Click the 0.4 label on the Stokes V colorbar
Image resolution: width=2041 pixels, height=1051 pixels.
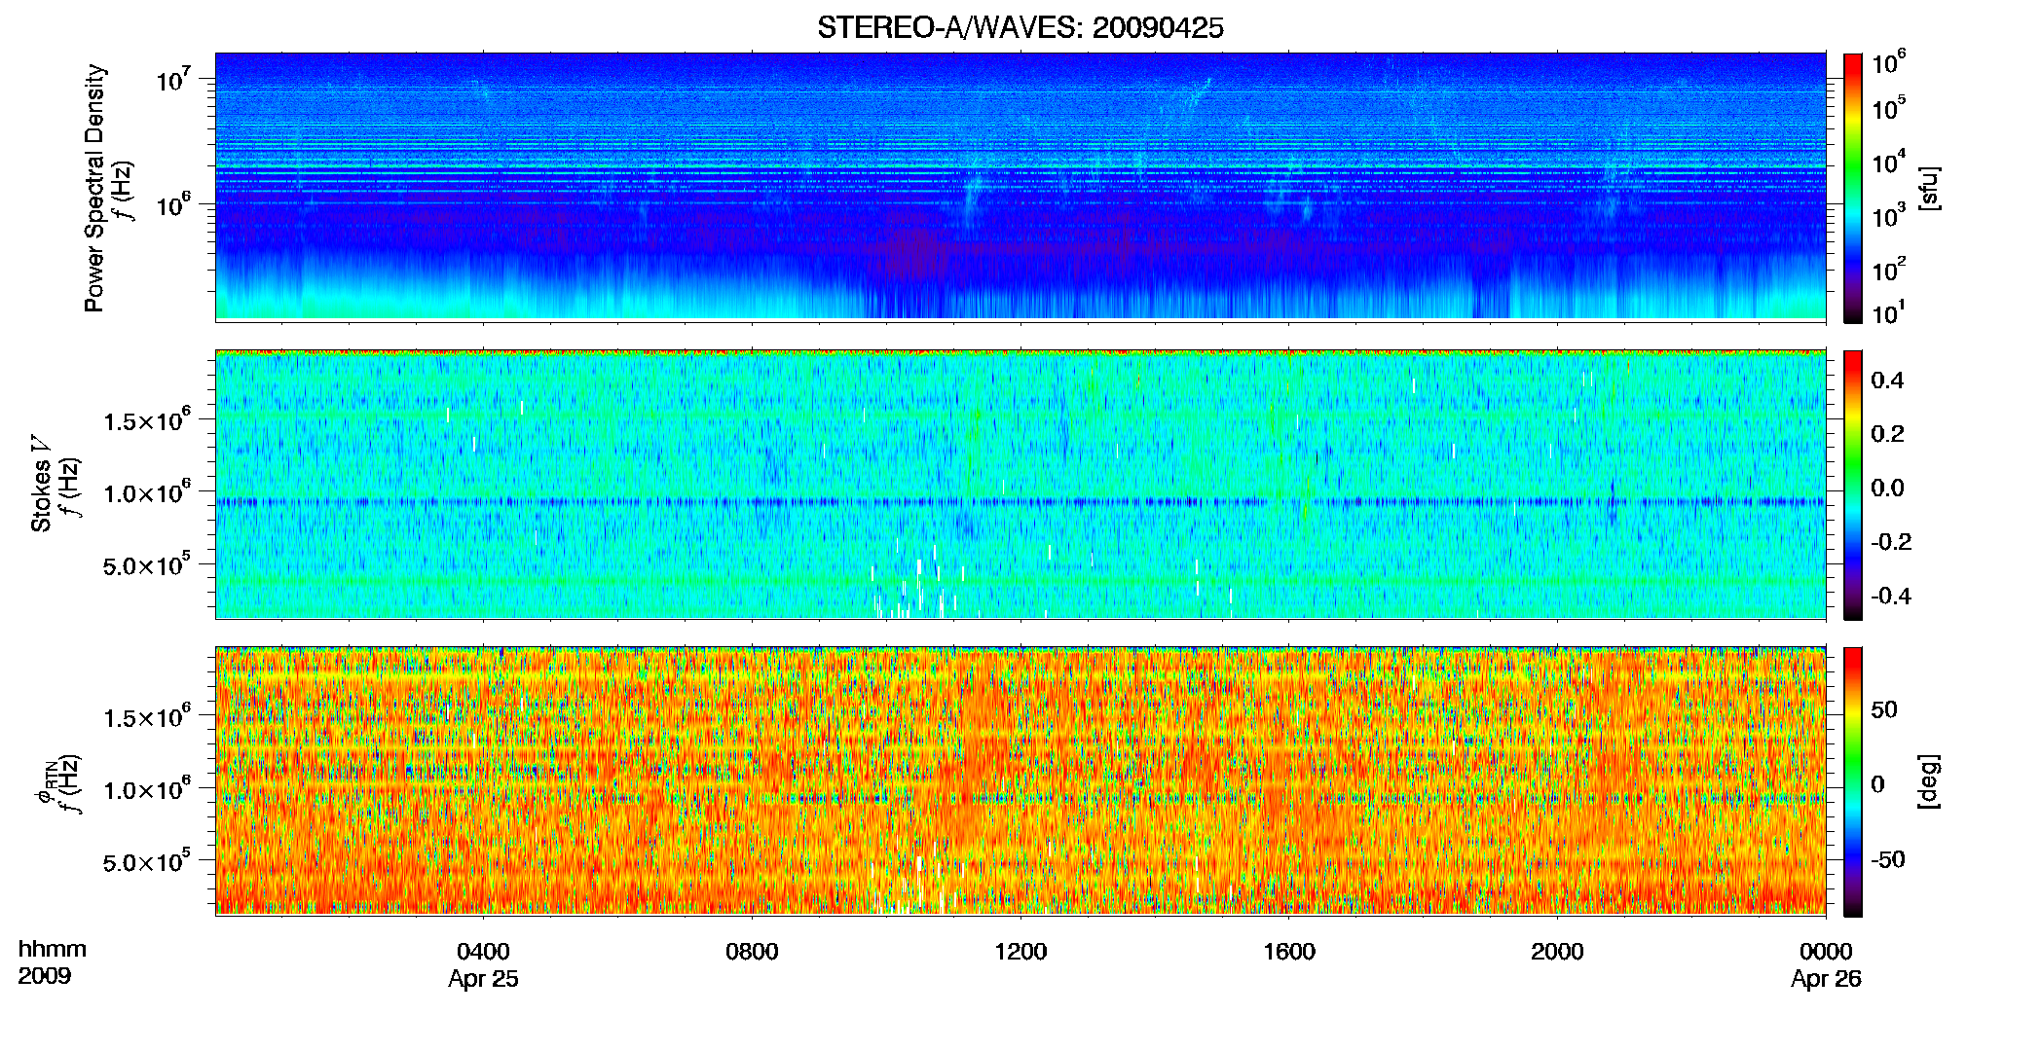[x=1887, y=381]
